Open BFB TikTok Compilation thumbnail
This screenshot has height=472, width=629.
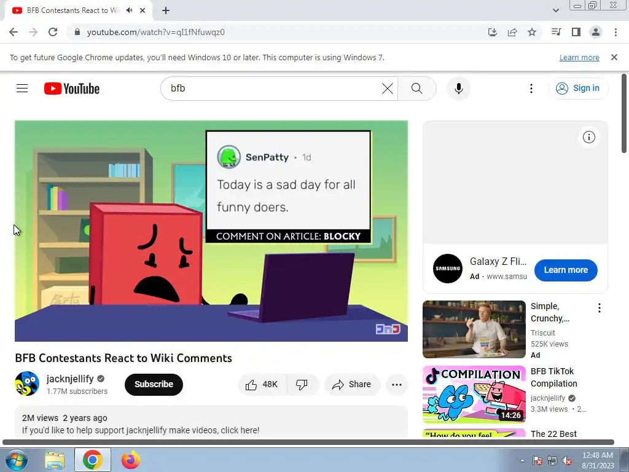474,394
